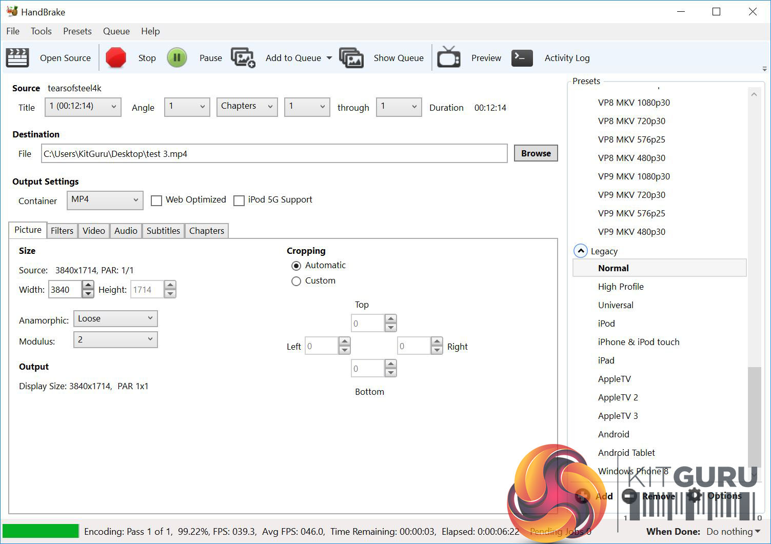771x544 pixels.
Task: Open the Presets menu
Action: coord(77,31)
